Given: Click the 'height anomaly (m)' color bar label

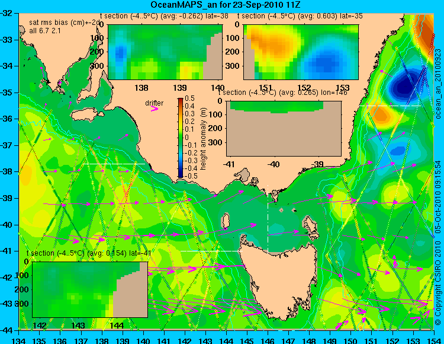Looking at the screenshot, I should click(203, 139).
